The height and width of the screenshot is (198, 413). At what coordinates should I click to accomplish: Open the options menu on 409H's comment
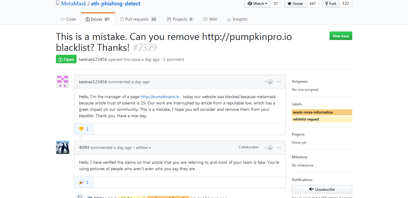(x=279, y=148)
